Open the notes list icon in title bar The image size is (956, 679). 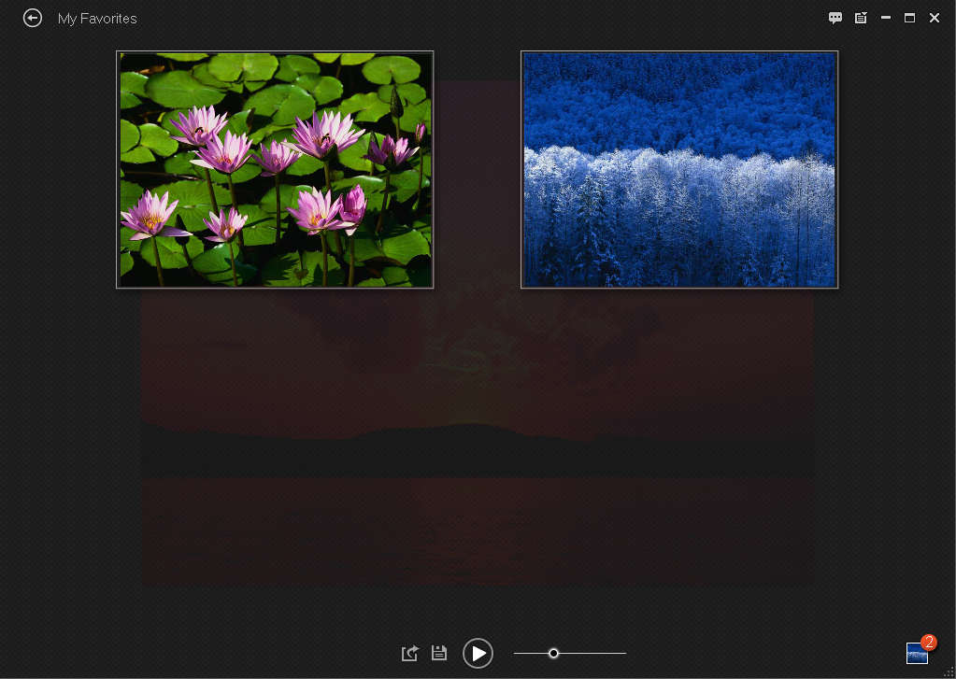click(x=861, y=18)
